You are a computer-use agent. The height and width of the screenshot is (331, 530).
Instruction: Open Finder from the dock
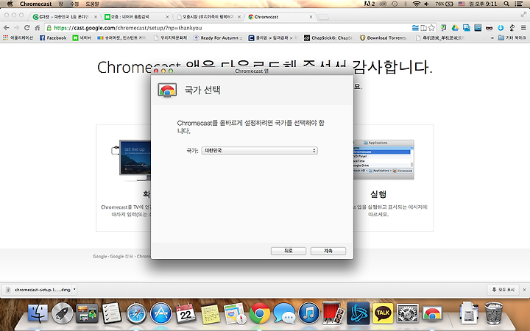tap(38, 313)
